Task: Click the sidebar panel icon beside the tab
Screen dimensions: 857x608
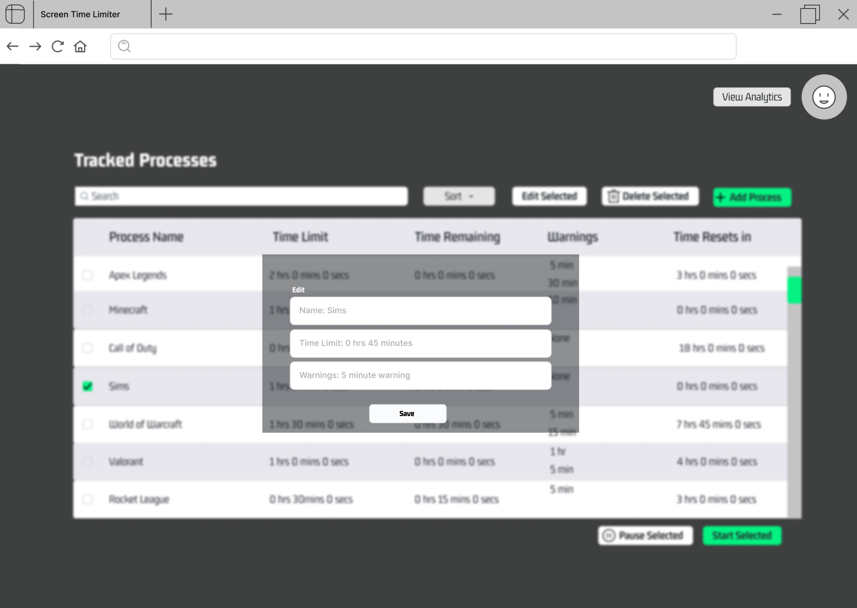Action: click(x=15, y=14)
